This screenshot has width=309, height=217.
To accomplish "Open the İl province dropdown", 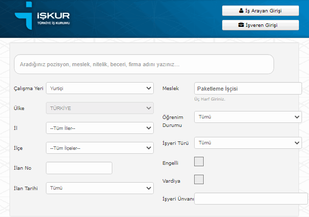I will (x=99, y=128).
